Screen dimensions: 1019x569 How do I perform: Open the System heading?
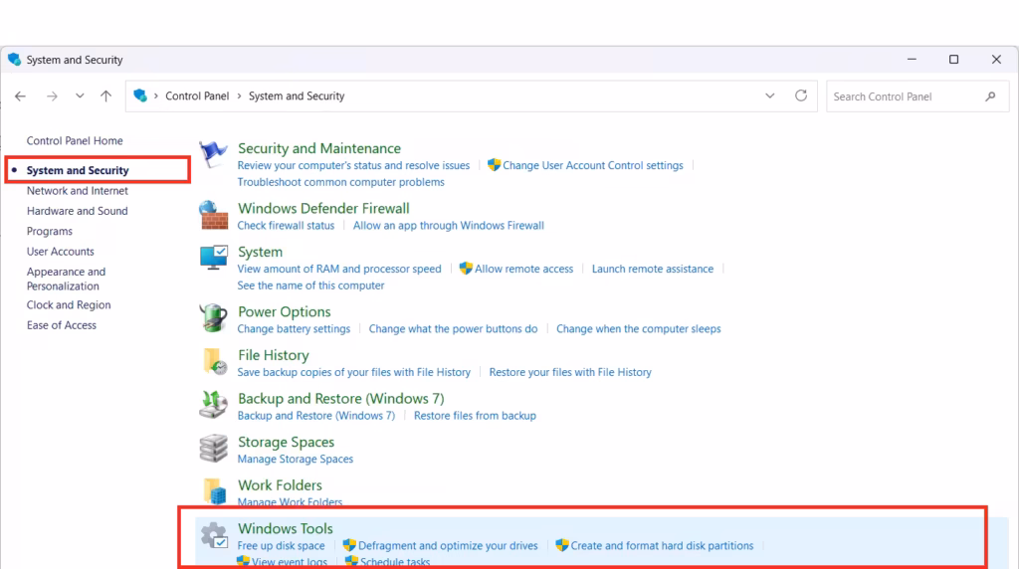pyautogui.click(x=260, y=252)
